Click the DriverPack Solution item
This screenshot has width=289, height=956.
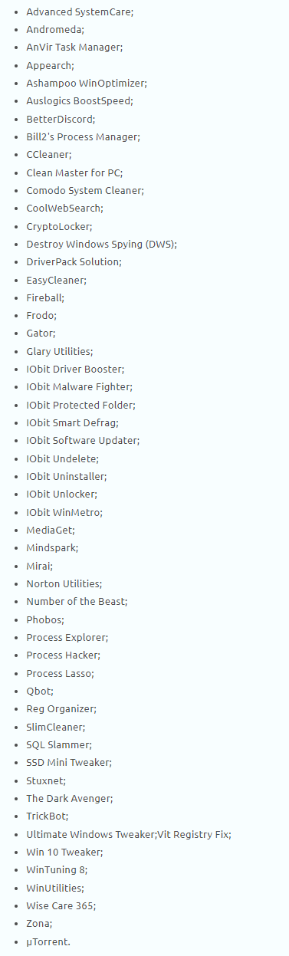[74, 261]
